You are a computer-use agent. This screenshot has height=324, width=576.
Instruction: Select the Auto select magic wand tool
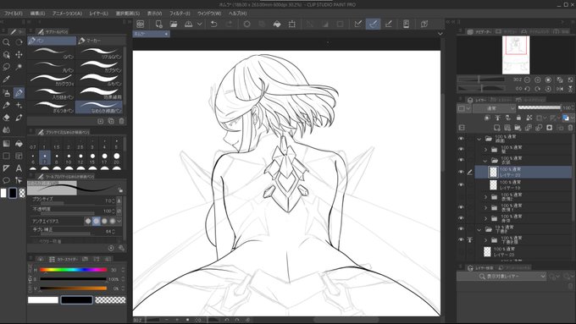pyautogui.click(x=19, y=67)
